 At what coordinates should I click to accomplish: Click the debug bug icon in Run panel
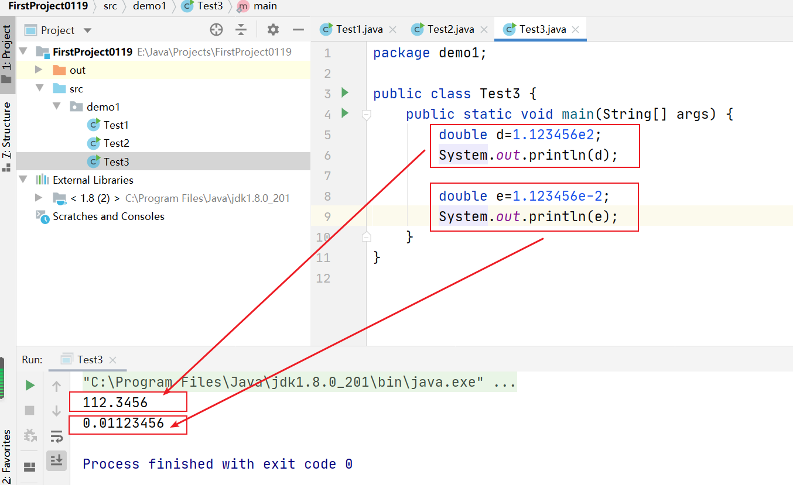(30, 436)
